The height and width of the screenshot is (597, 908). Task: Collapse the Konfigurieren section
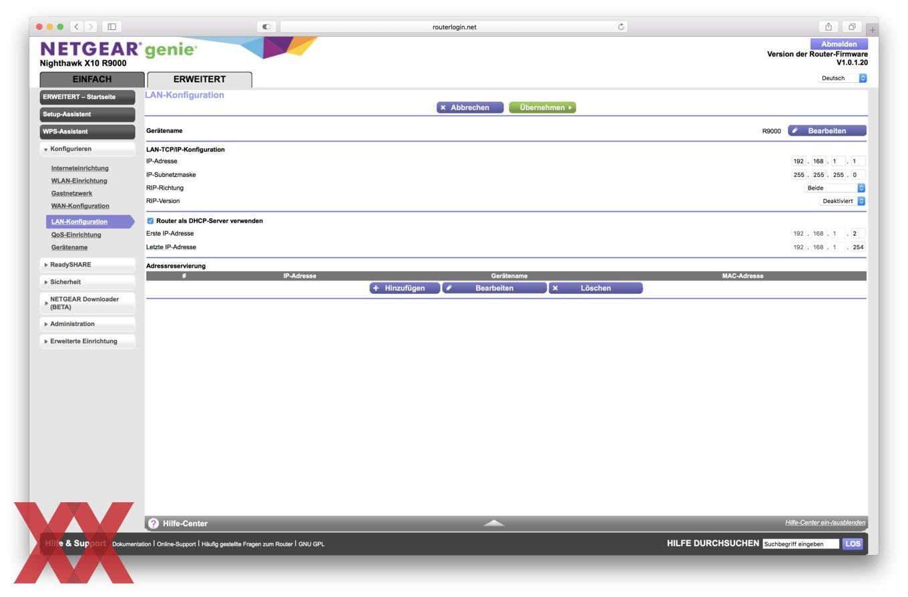tap(87, 149)
